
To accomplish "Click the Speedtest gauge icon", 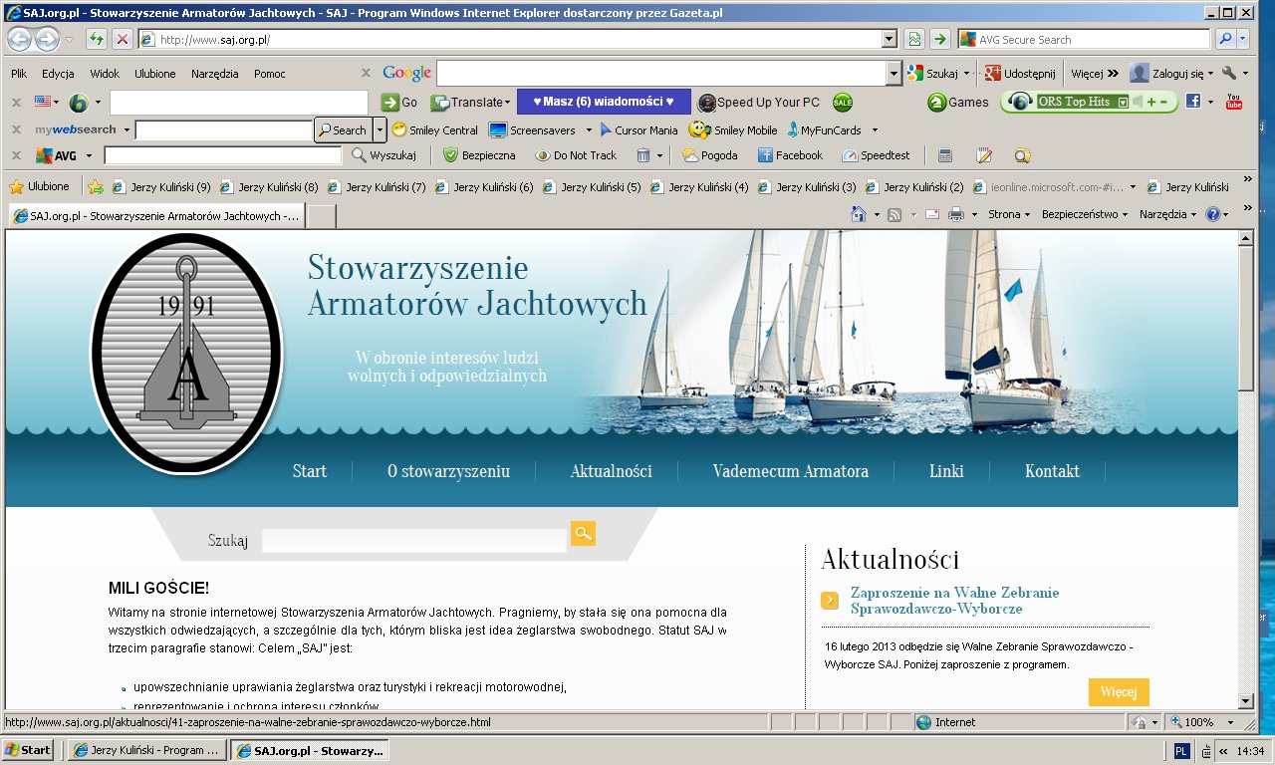I will click(850, 155).
